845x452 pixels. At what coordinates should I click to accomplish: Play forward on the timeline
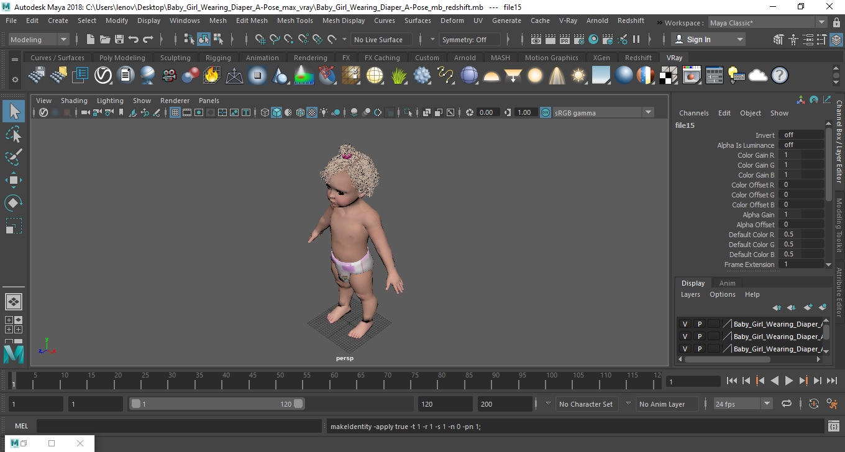788,381
